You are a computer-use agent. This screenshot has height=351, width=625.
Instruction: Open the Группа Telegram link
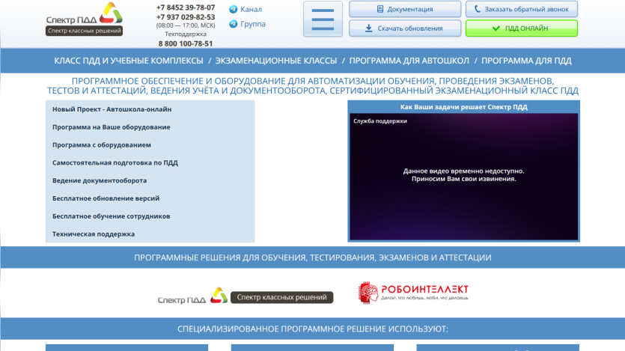pos(253,24)
